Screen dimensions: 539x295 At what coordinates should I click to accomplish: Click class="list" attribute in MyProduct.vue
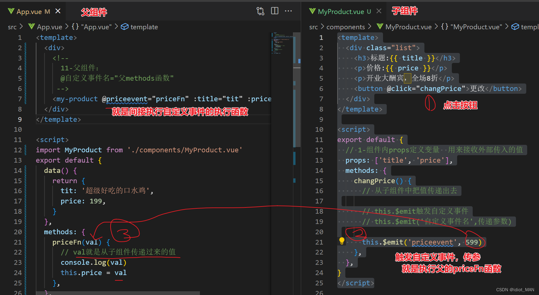391,48
